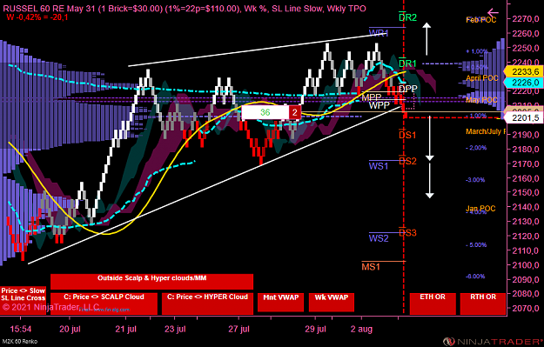Click the NinjaTrader logo in the corner

(494, 341)
